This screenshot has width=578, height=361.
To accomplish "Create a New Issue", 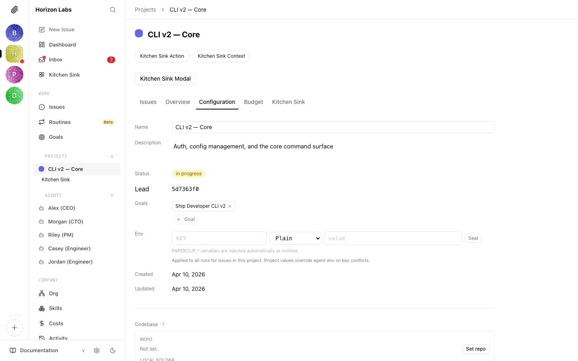I will click(77, 30).
